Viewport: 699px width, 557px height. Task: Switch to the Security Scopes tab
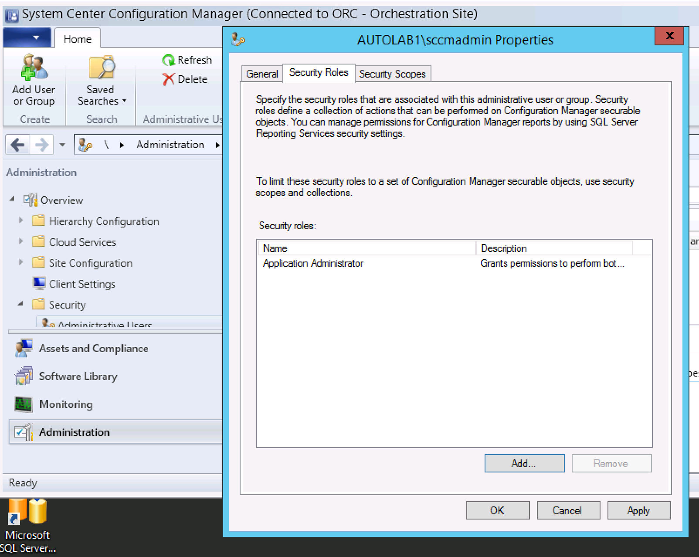[x=392, y=74]
